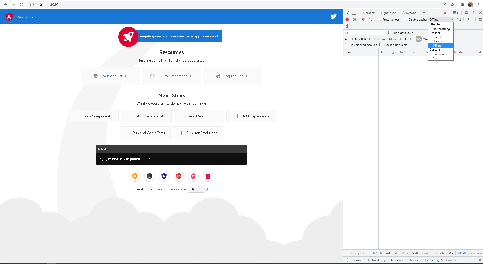Clear the network log
Image resolution: width=483 pixels, height=264 pixels.
tap(354, 19)
